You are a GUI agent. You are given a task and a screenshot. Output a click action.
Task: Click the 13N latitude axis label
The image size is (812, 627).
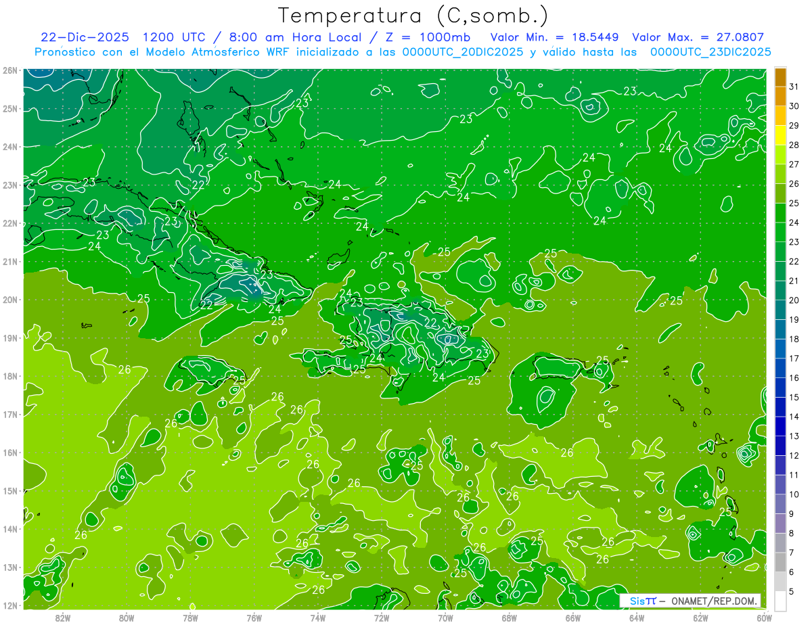tap(9, 567)
